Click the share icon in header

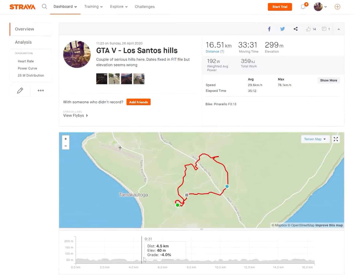296,29
